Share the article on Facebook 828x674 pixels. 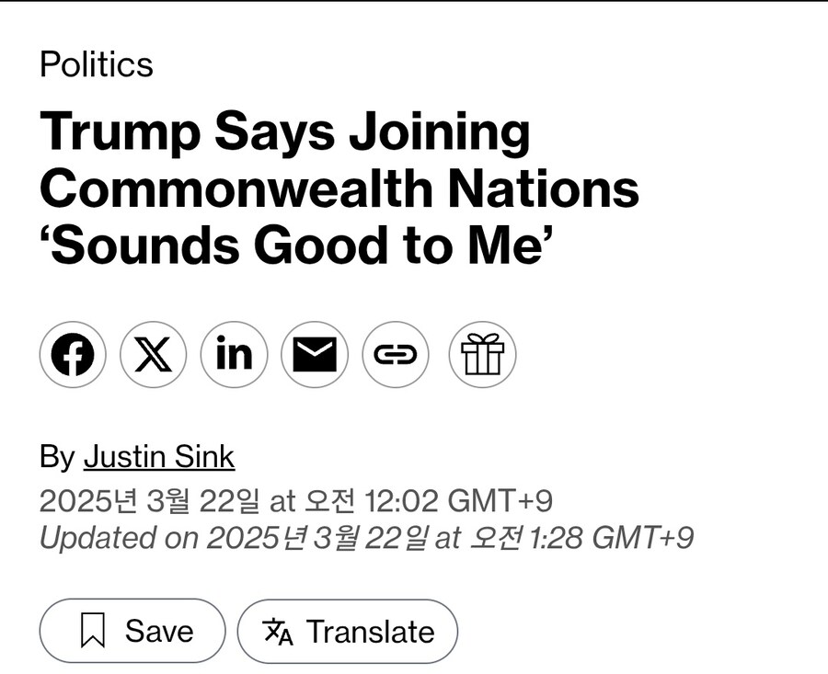pyautogui.click(x=73, y=355)
